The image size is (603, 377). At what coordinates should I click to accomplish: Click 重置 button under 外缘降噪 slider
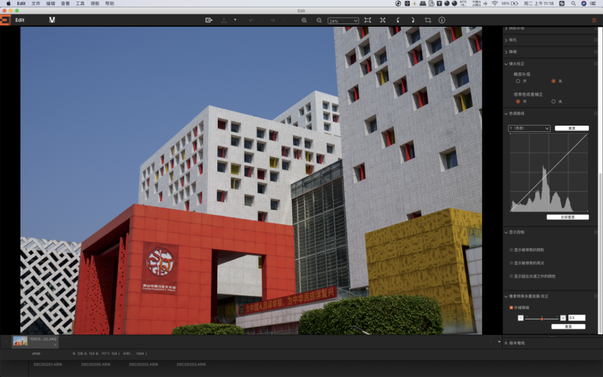[x=568, y=327]
